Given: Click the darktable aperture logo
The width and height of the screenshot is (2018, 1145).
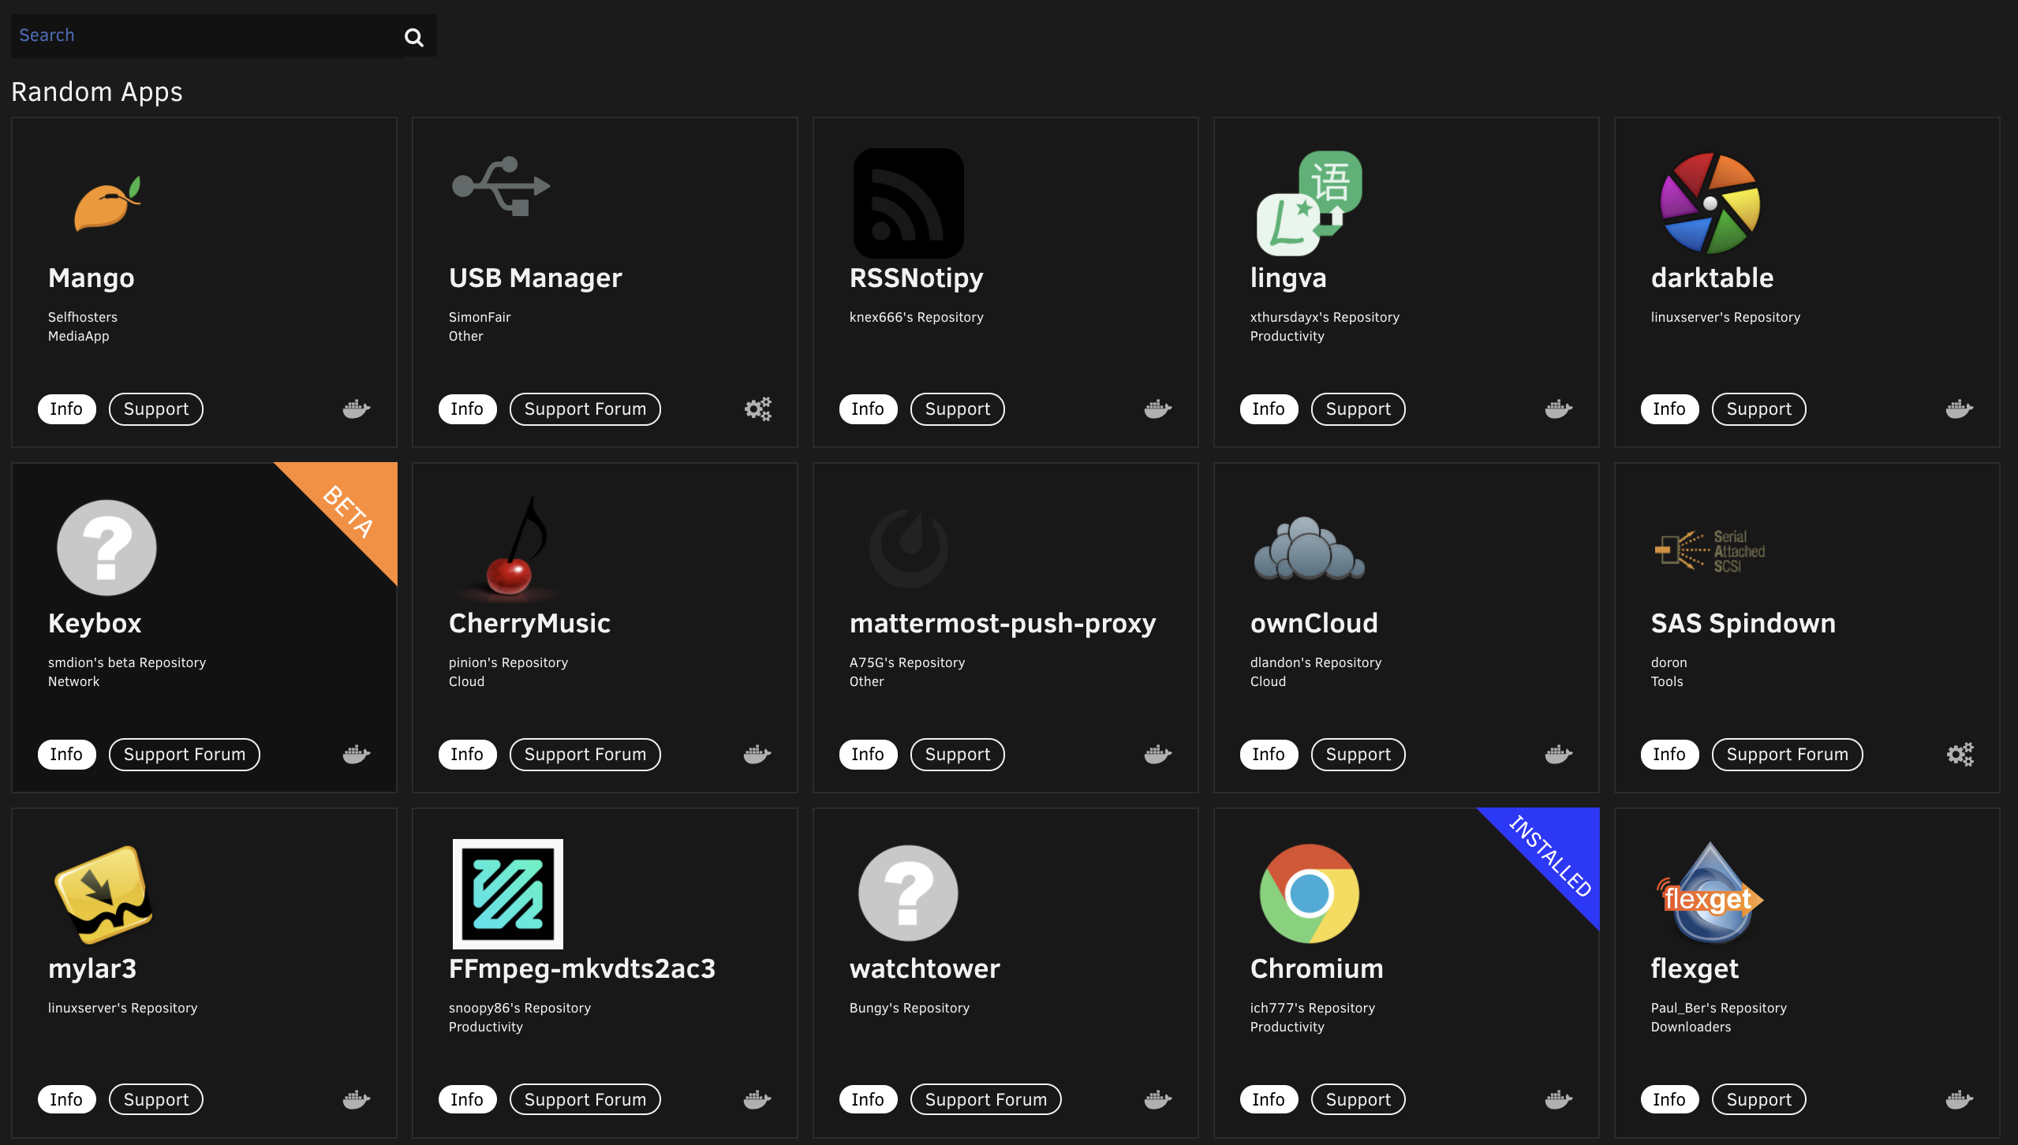Looking at the screenshot, I should (x=1710, y=203).
